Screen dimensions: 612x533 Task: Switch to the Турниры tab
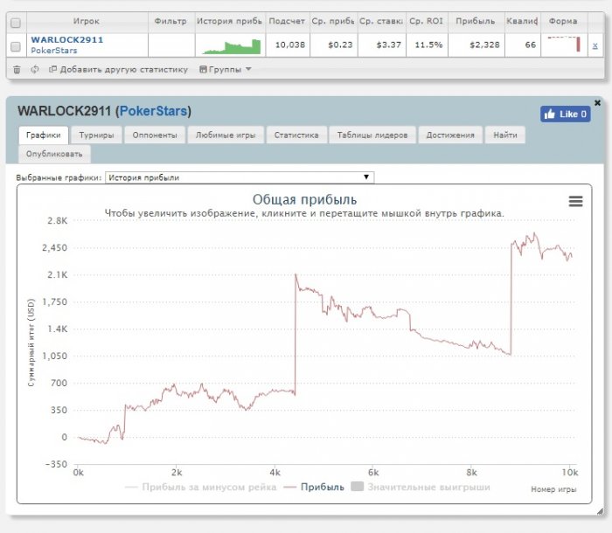point(96,135)
